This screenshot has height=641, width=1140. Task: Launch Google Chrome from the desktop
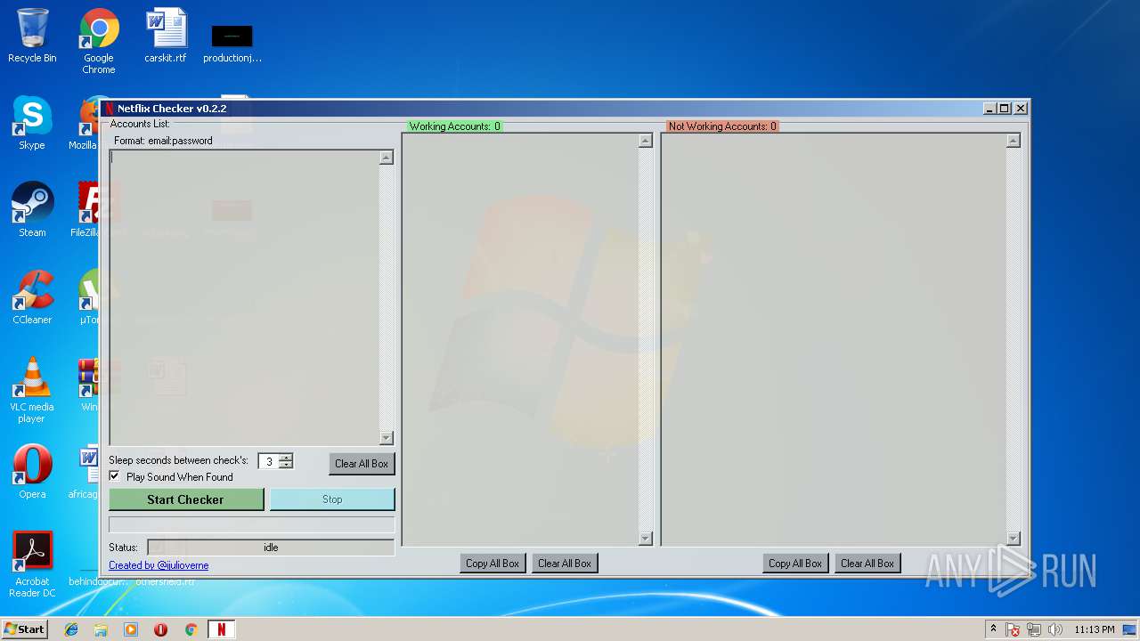99,41
